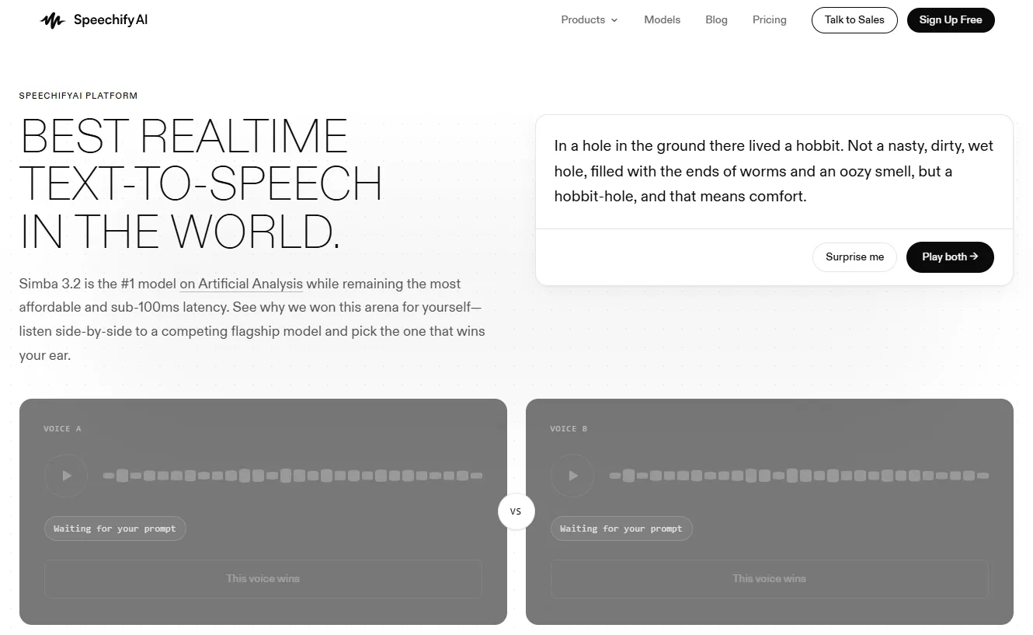Image resolution: width=1033 pixels, height=635 pixels.
Task: Seek within Voice A waveform
Action: 293,476
